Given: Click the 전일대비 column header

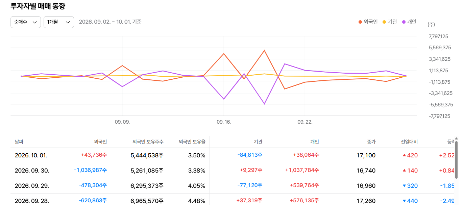Looking at the screenshot, I should tap(409, 142).
